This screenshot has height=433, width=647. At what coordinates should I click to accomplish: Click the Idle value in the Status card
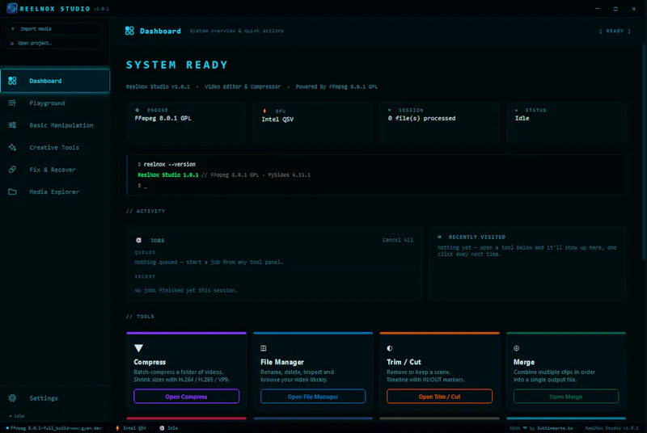tap(522, 118)
